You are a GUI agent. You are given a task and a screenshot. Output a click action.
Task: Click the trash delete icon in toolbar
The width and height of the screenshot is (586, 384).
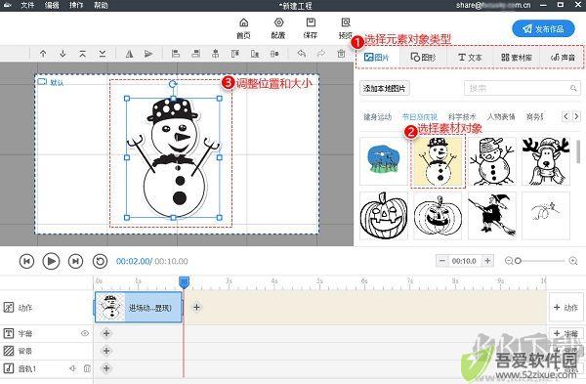tap(341, 54)
